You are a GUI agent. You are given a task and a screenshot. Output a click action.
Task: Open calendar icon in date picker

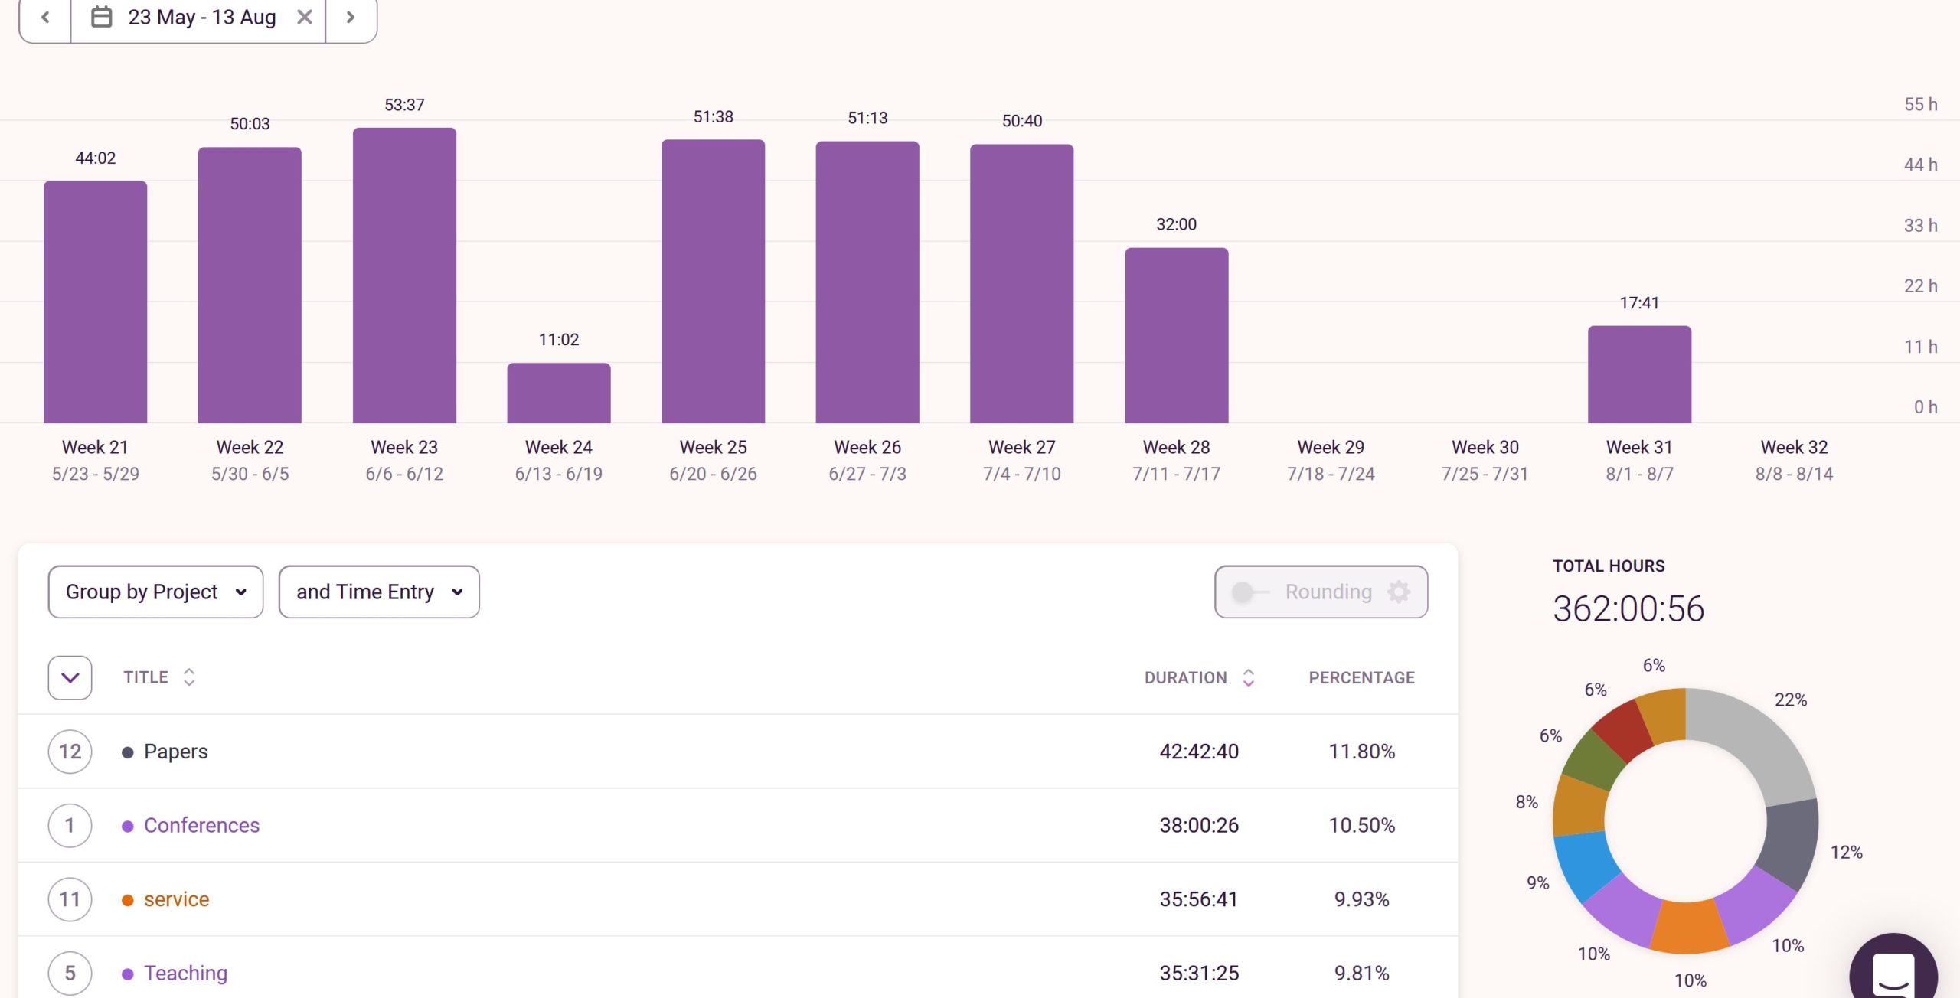(x=102, y=17)
